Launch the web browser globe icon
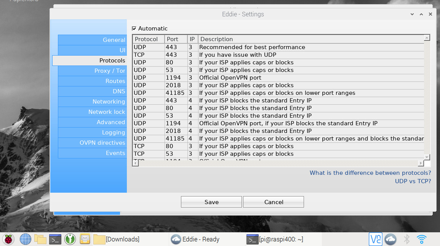 25,239
